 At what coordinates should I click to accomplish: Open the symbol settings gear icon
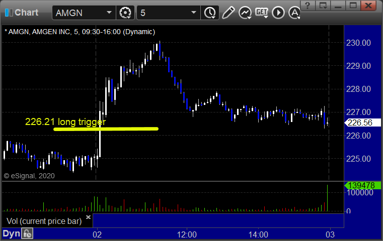click(x=125, y=13)
